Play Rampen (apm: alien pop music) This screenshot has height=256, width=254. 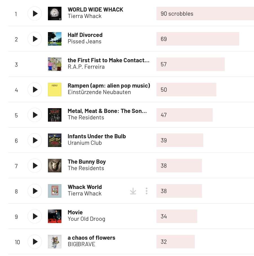(35, 90)
